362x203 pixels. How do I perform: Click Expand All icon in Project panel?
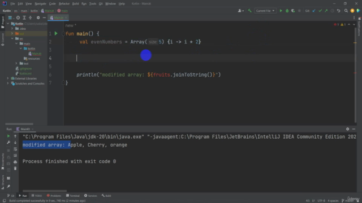[24, 17]
